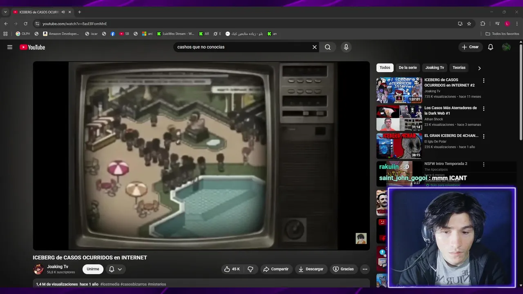Open Facebook bookmark icon
This screenshot has height=294, width=523.
[113, 34]
